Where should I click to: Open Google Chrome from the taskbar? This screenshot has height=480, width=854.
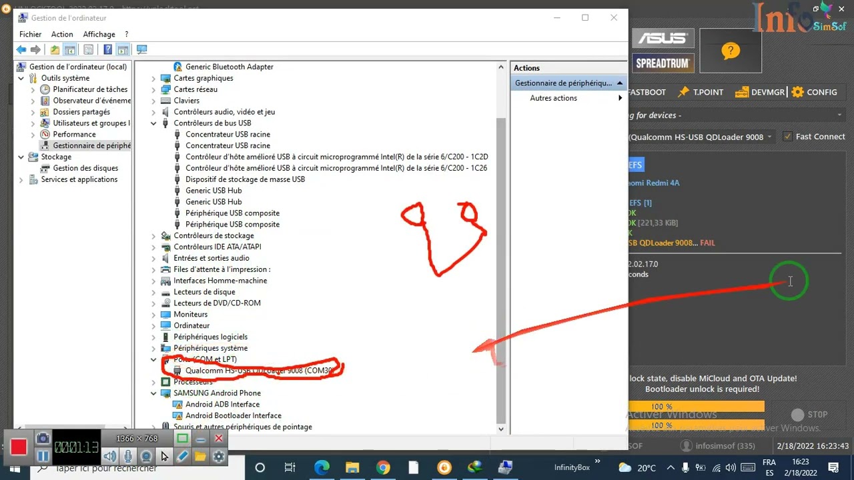click(x=383, y=467)
